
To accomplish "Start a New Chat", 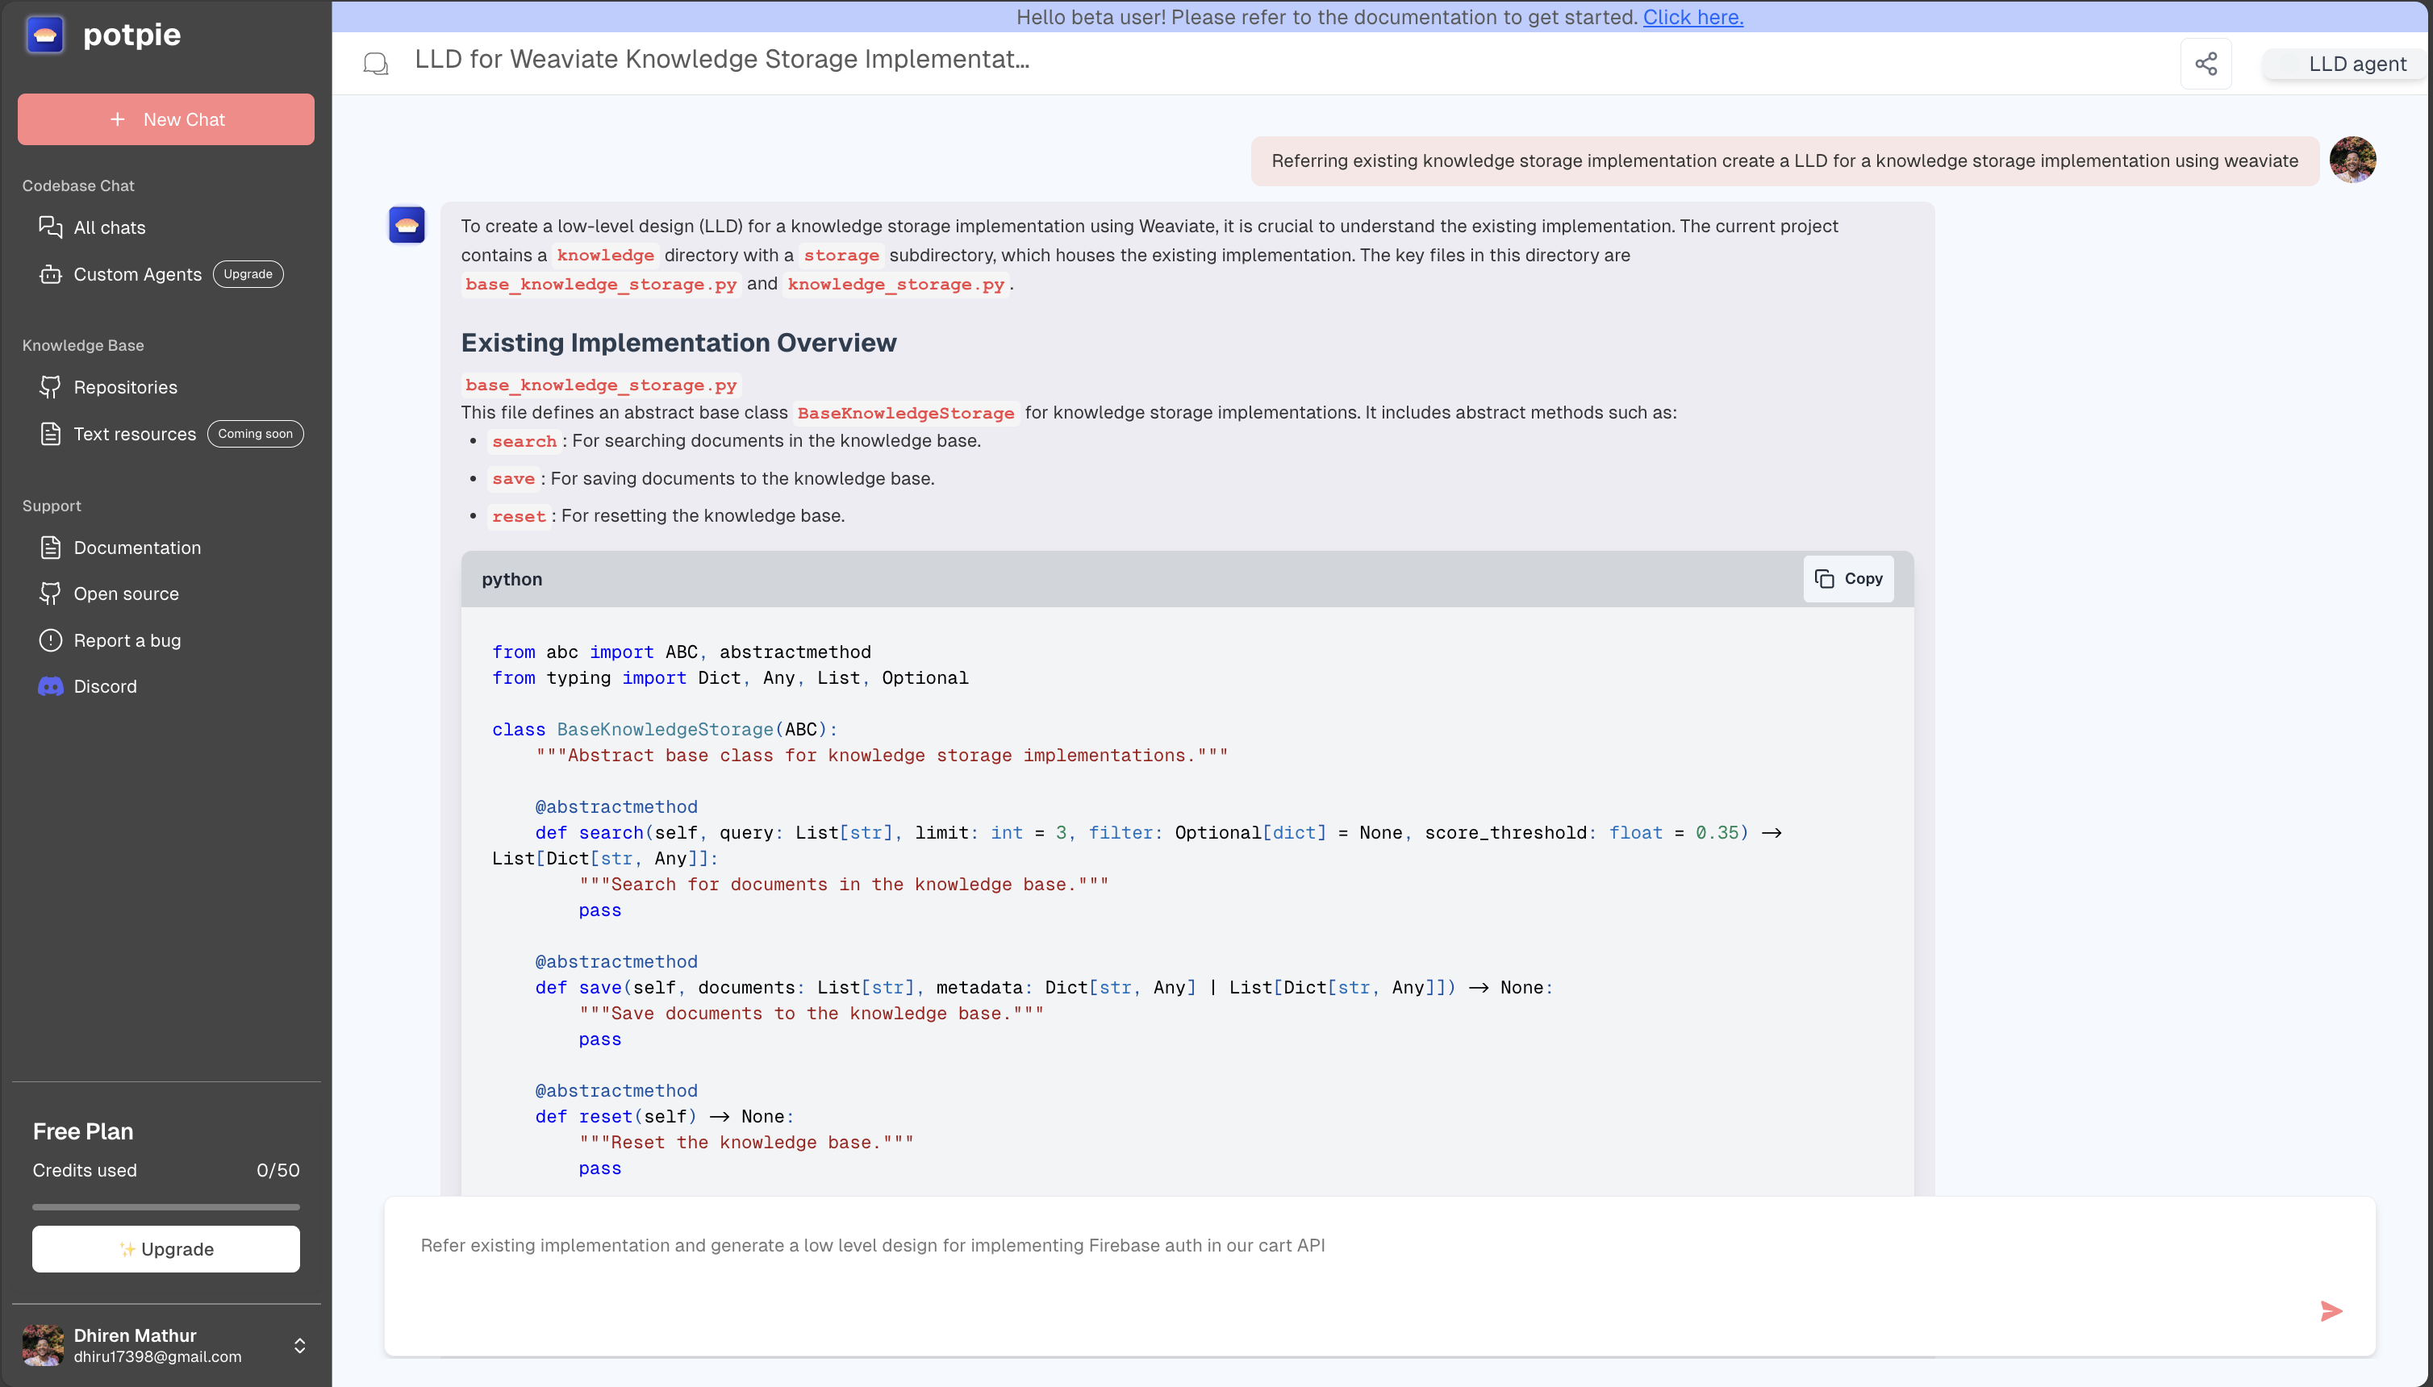I will (166, 119).
